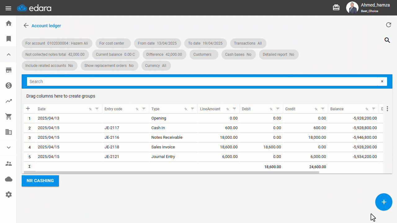Click the Currency All filter chip
This screenshot has height=223, width=397.
[156, 66]
